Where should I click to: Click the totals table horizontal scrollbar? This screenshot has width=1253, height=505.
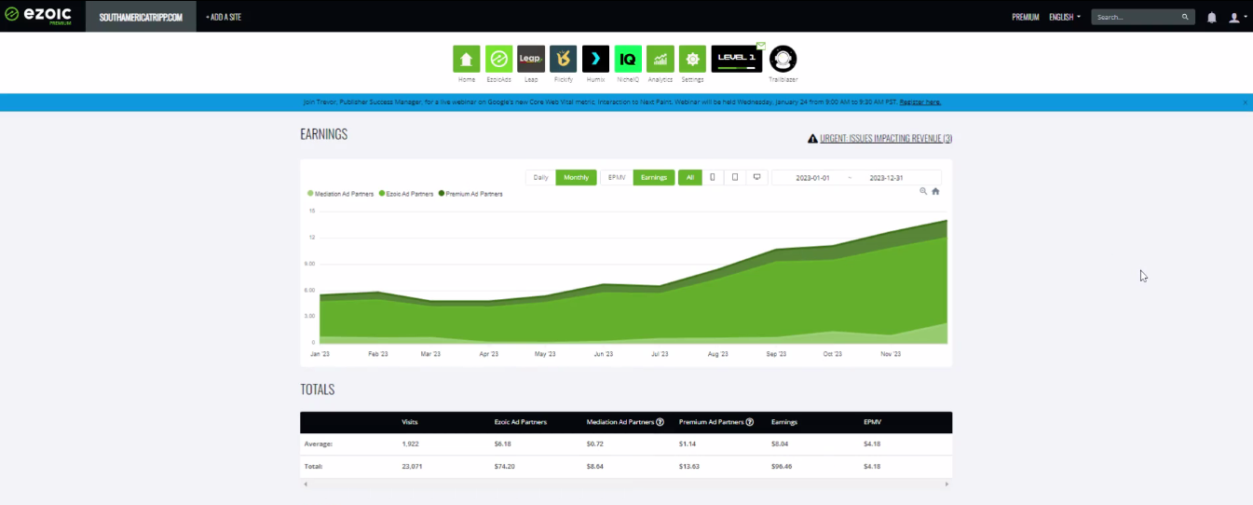pos(625,485)
